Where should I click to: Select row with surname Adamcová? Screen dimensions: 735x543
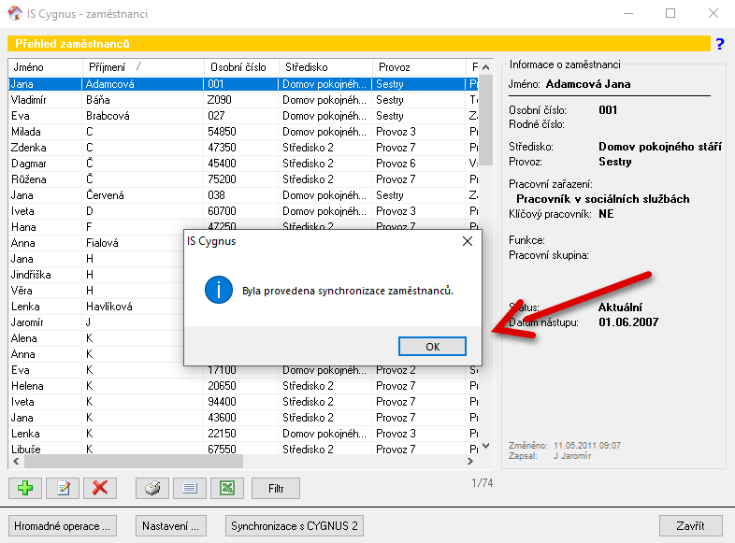click(x=244, y=84)
